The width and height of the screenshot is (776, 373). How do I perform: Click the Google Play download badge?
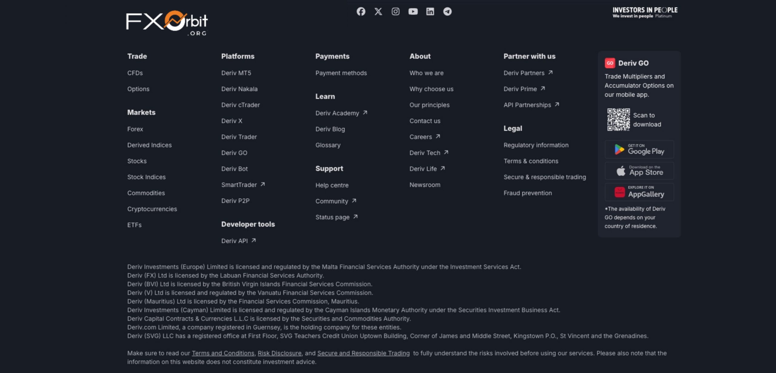click(x=639, y=149)
